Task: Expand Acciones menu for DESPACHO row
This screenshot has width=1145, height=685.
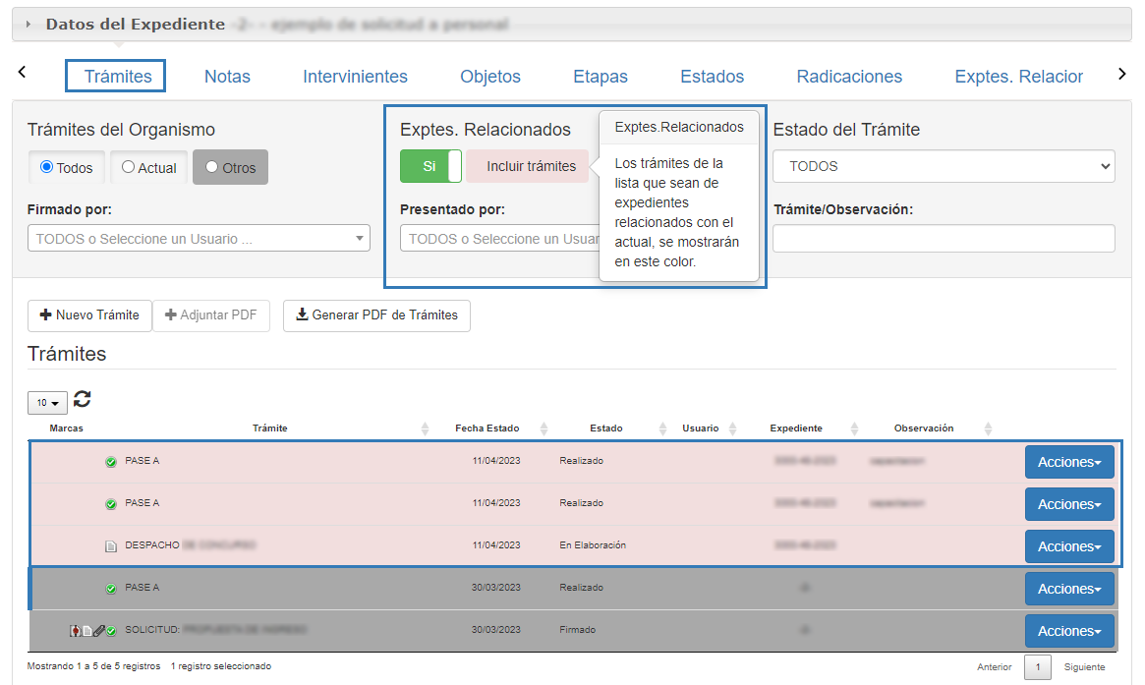Action: click(1068, 546)
